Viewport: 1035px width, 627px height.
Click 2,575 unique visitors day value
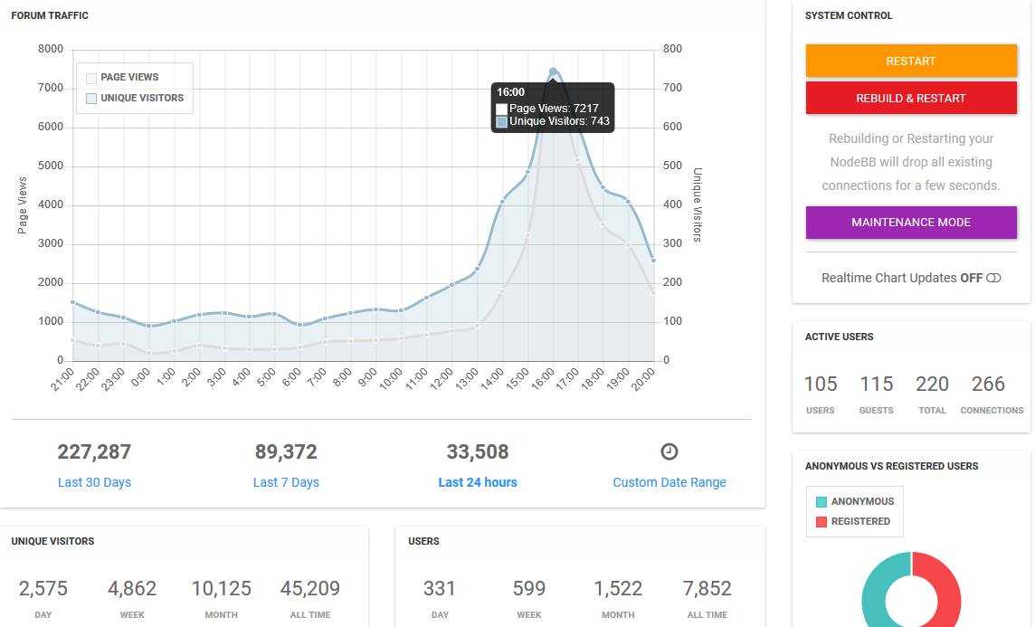coord(43,589)
